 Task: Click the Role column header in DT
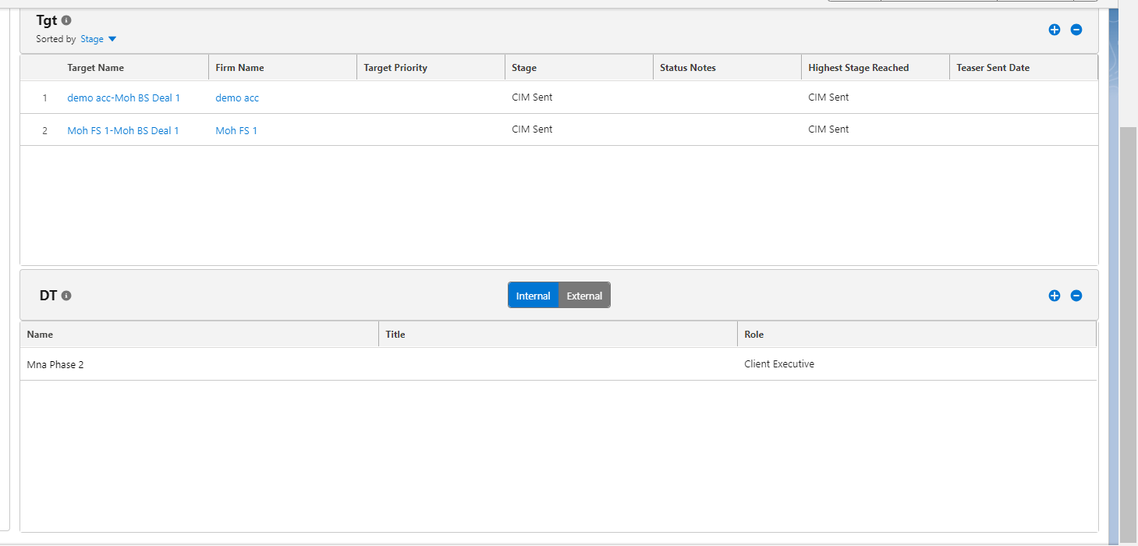[x=753, y=334]
